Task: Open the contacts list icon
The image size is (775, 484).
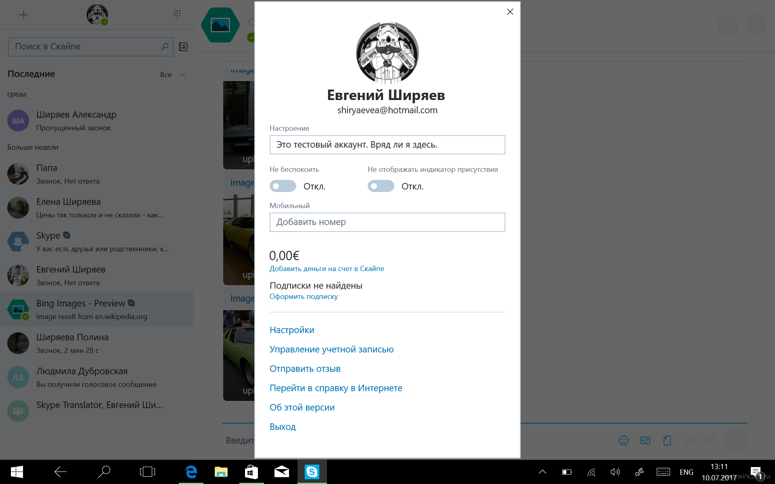Action: tap(183, 47)
